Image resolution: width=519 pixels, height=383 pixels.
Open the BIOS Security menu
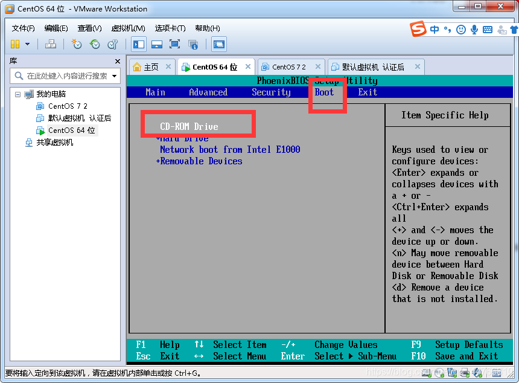[271, 92]
